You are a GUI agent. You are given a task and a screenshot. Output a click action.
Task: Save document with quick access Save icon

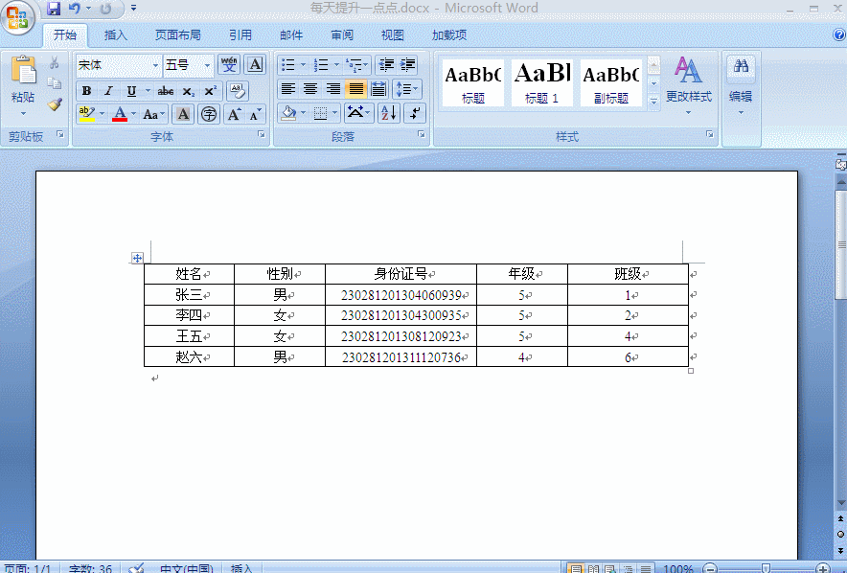click(x=53, y=9)
